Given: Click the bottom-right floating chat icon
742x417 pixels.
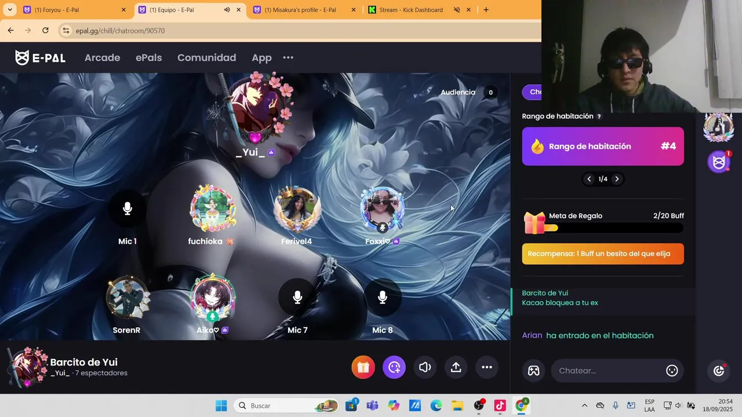Looking at the screenshot, I should pyautogui.click(x=719, y=371).
